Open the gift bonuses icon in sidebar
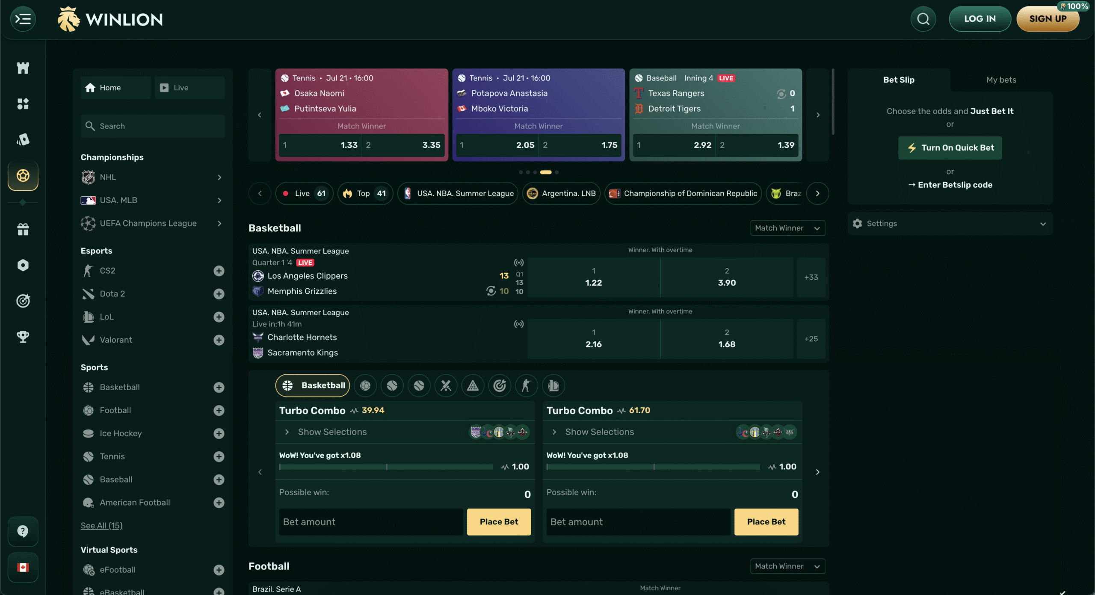The height and width of the screenshot is (595, 1095). tap(23, 229)
